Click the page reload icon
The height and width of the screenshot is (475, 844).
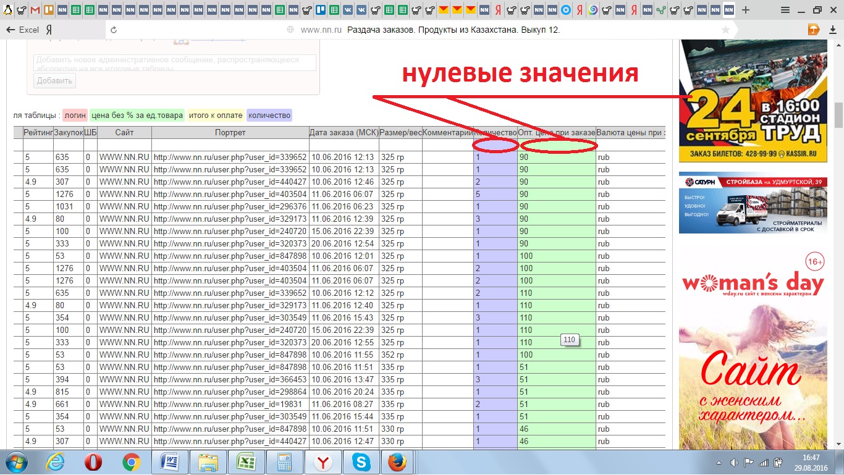[114, 30]
